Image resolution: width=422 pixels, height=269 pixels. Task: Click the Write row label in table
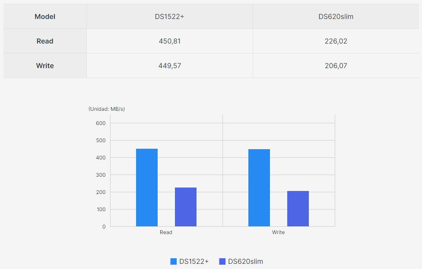(45, 66)
